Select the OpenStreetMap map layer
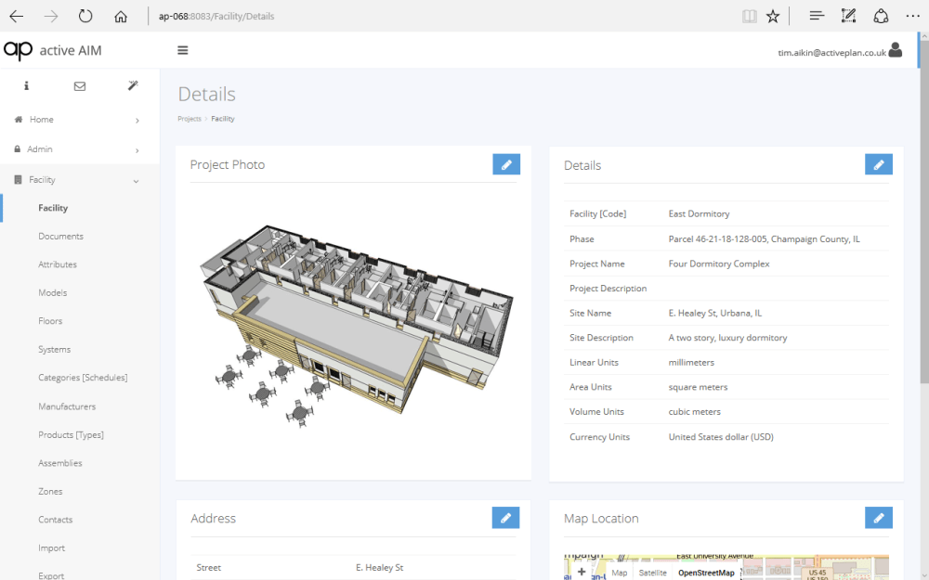Image resolution: width=929 pixels, height=580 pixels. (705, 573)
